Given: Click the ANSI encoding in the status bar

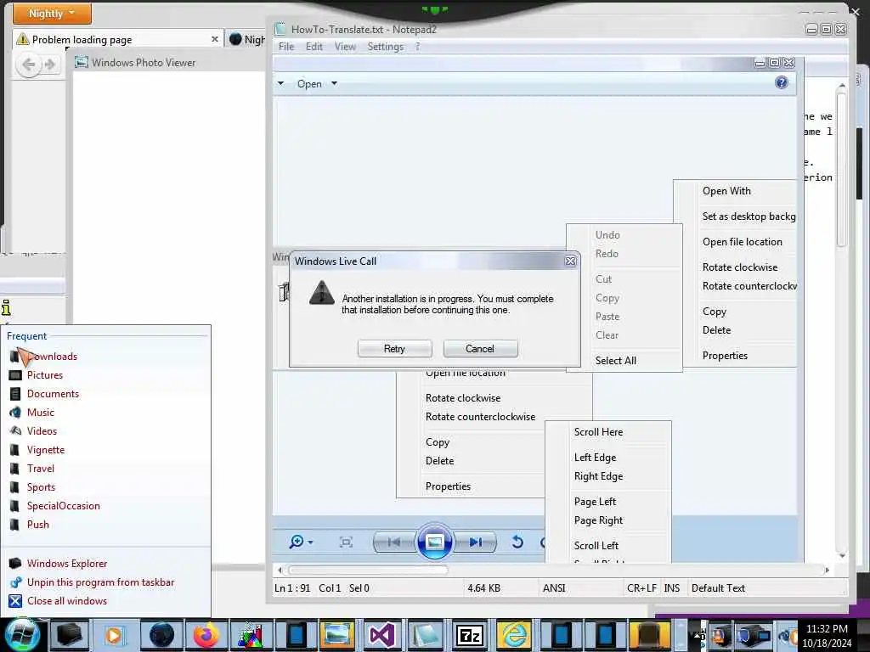Looking at the screenshot, I should pos(554,587).
